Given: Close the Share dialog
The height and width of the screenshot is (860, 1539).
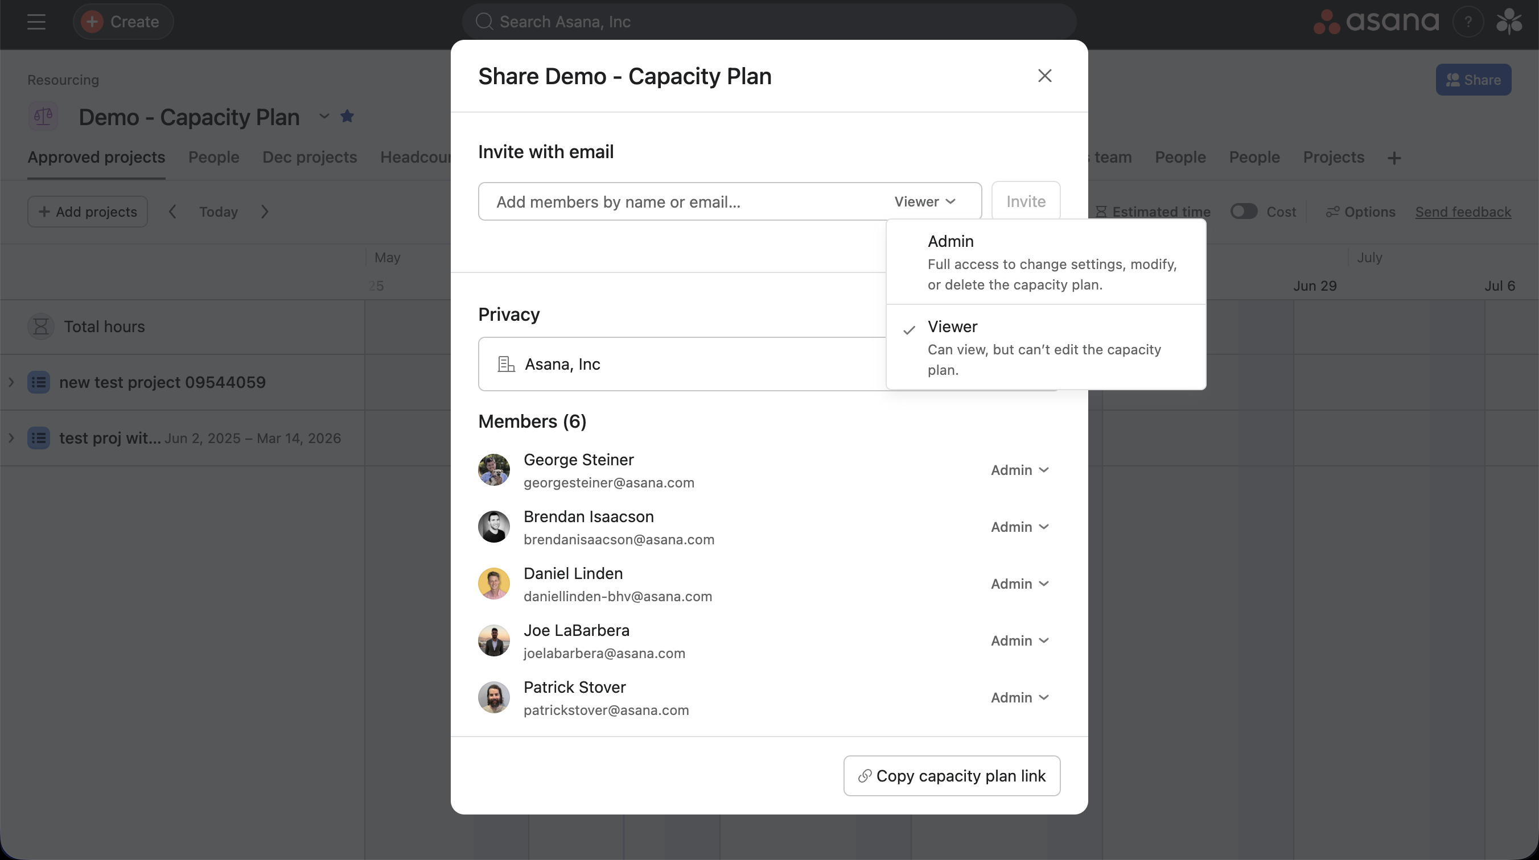Looking at the screenshot, I should pyautogui.click(x=1044, y=76).
